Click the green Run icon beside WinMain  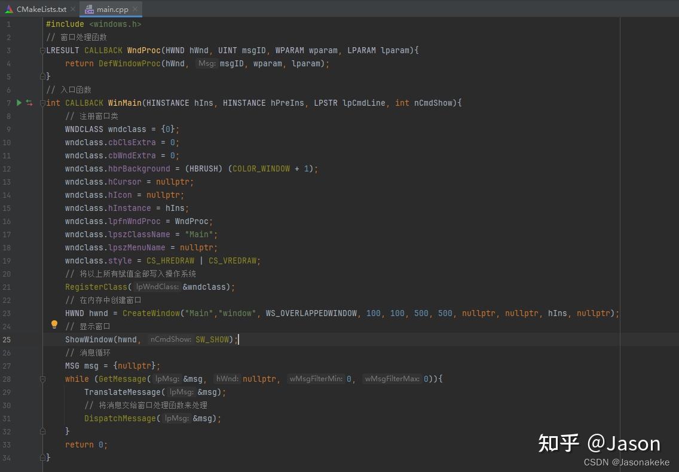[x=18, y=103]
